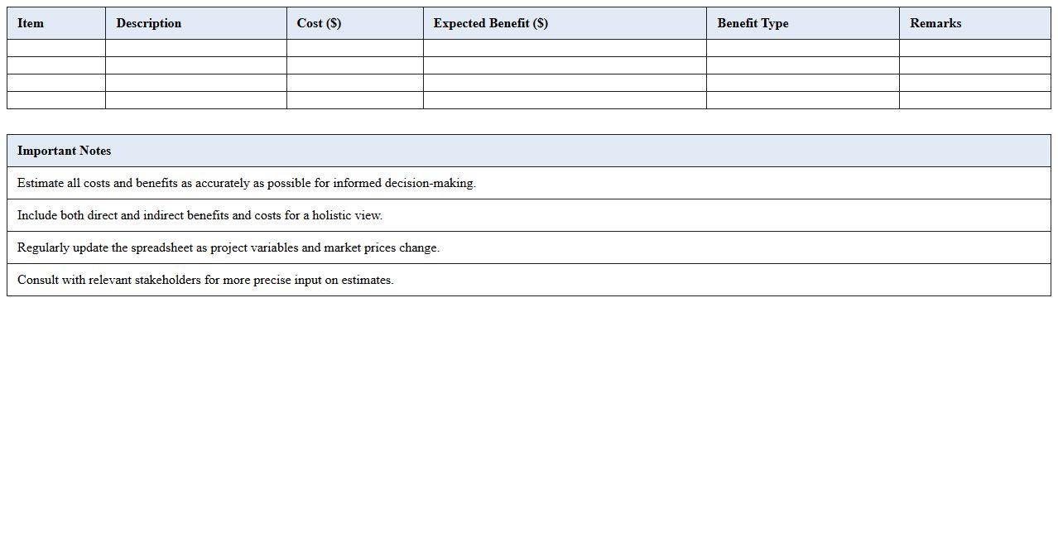
Task: Select the note about regularly updating spreadsheet
Action: pyautogui.click(x=228, y=247)
